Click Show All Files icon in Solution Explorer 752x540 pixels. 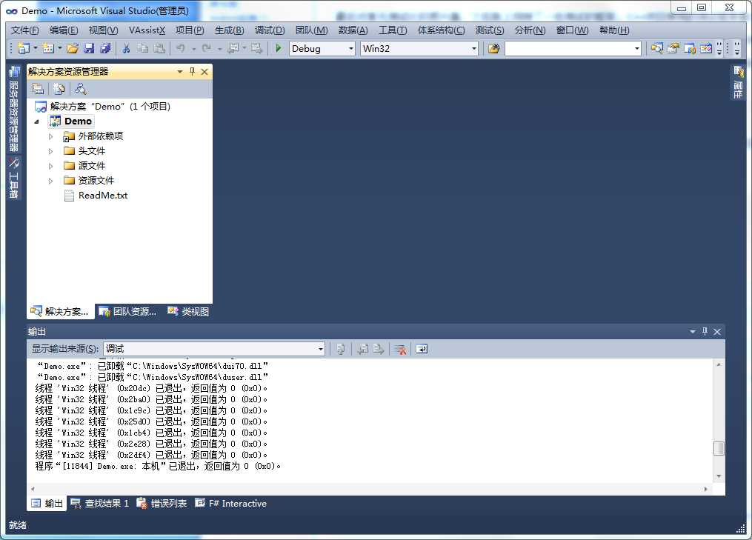tap(59, 89)
